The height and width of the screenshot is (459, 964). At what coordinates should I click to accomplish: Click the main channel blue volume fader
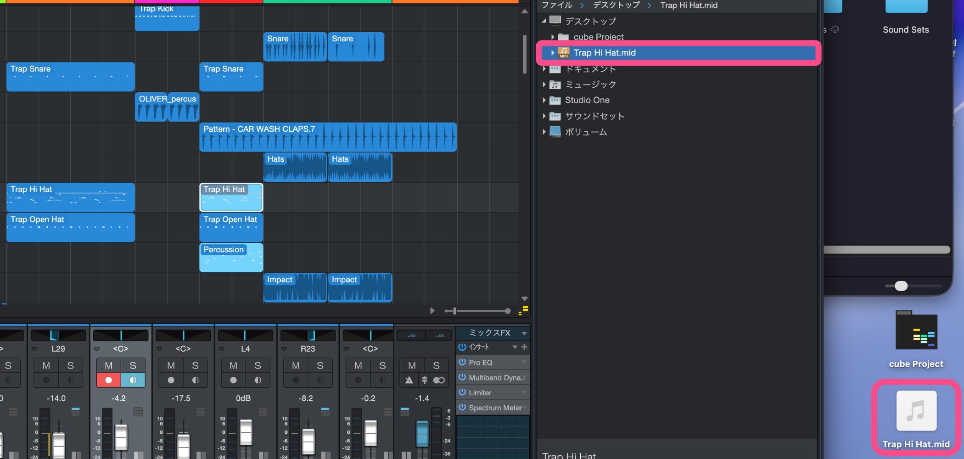[422, 433]
